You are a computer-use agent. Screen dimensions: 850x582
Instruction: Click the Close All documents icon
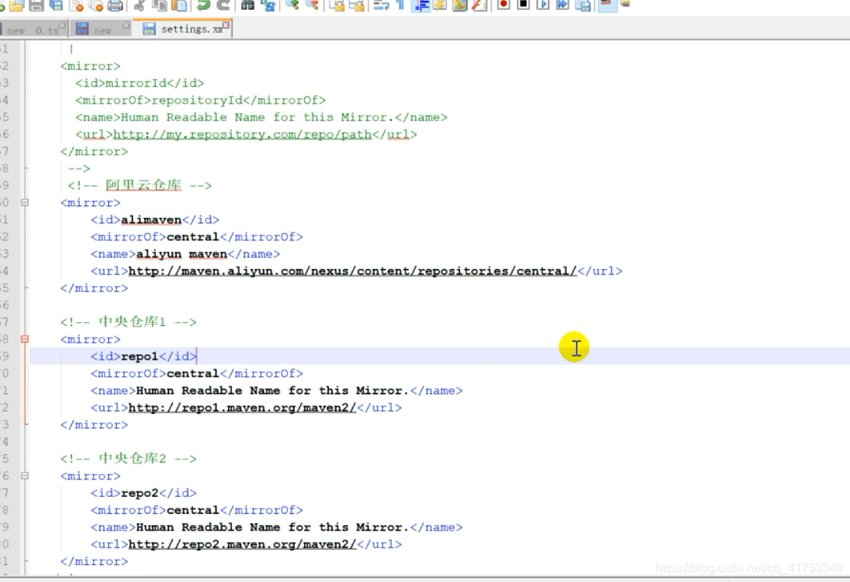[x=96, y=5]
